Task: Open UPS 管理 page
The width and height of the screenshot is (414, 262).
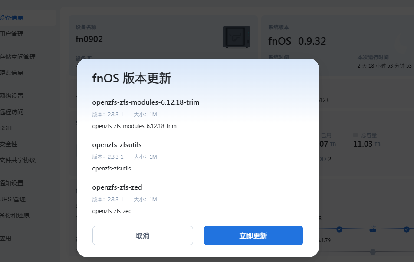Action: 13,199
